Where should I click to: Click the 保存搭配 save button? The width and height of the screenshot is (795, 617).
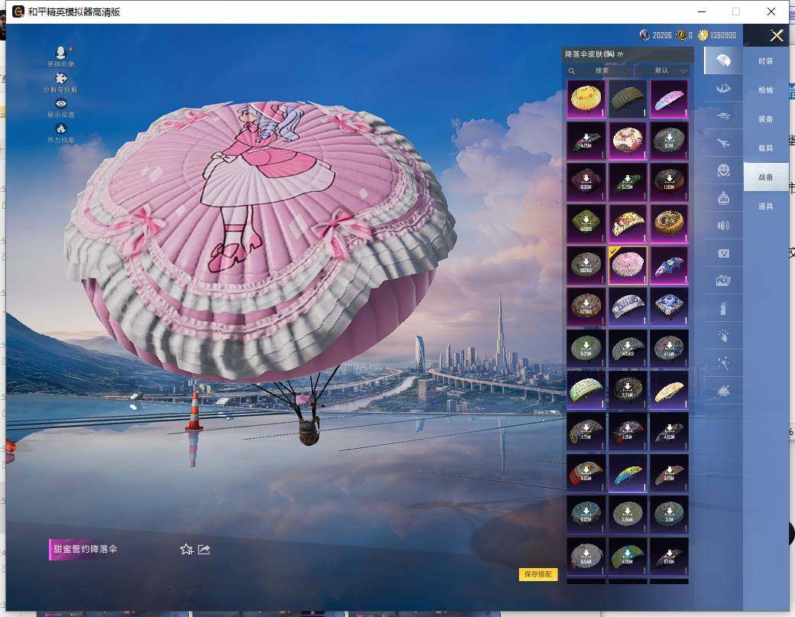click(x=540, y=574)
